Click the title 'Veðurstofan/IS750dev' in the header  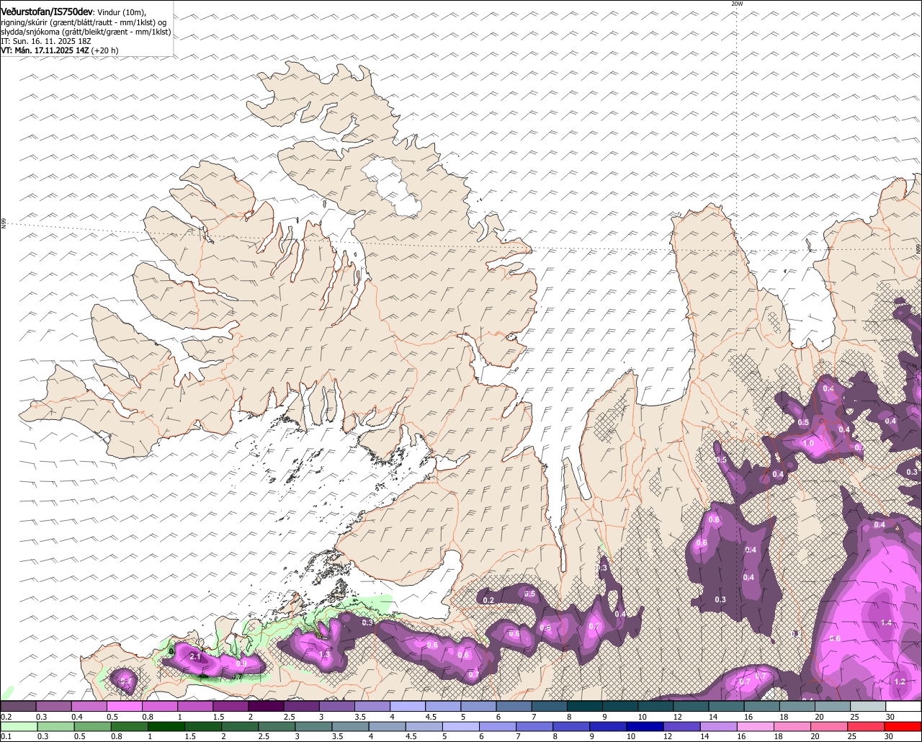[x=48, y=12]
